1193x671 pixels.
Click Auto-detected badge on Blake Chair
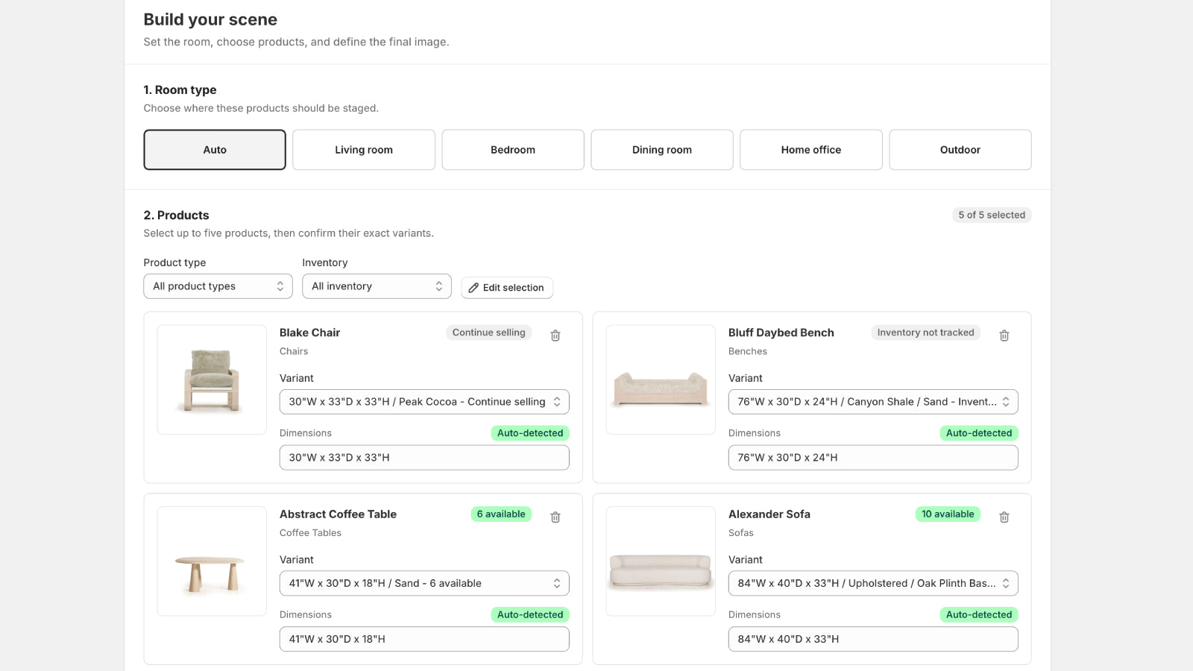click(x=530, y=433)
